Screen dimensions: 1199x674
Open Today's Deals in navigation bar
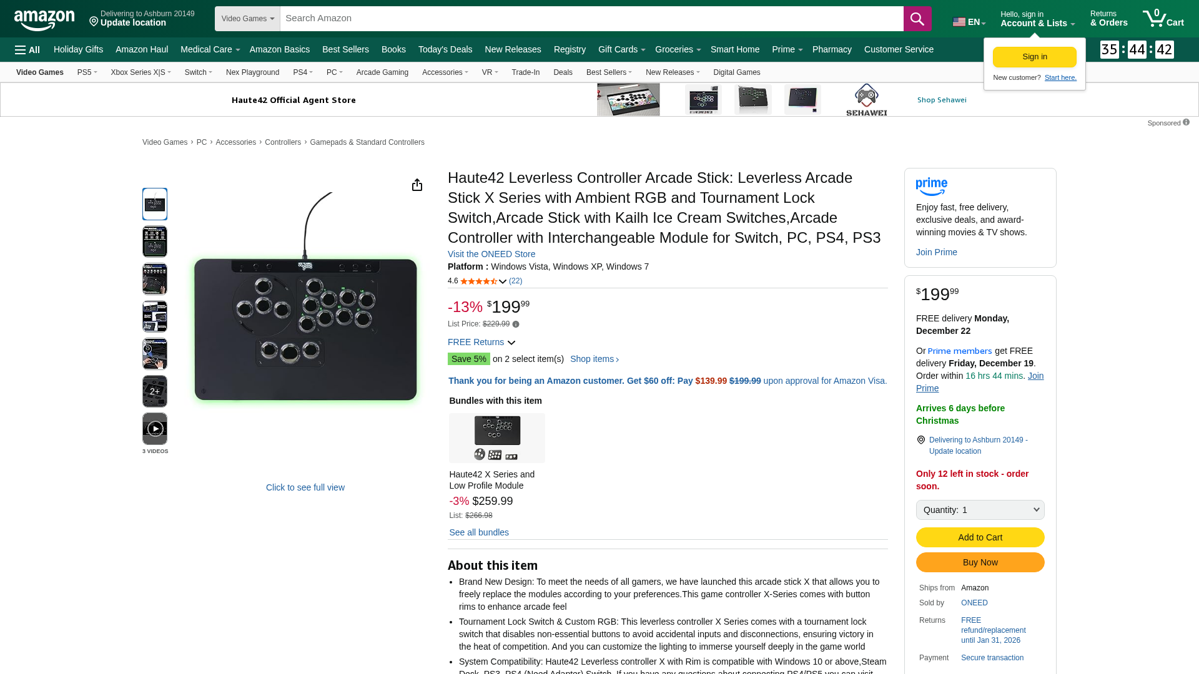tap(445, 49)
